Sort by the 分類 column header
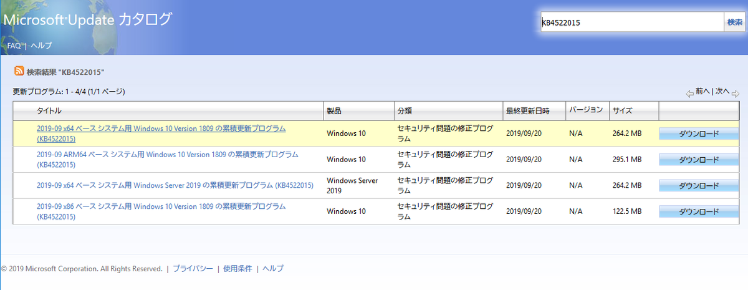Image resolution: width=748 pixels, height=290 pixels. click(x=405, y=111)
